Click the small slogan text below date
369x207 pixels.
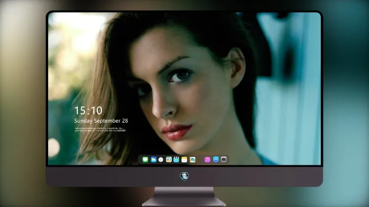click(100, 129)
